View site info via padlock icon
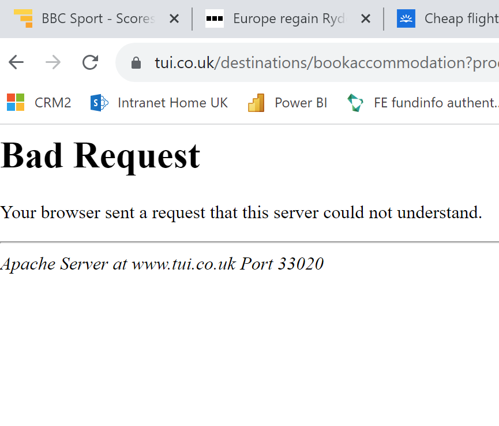 pyautogui.click(x=136, y=63)
